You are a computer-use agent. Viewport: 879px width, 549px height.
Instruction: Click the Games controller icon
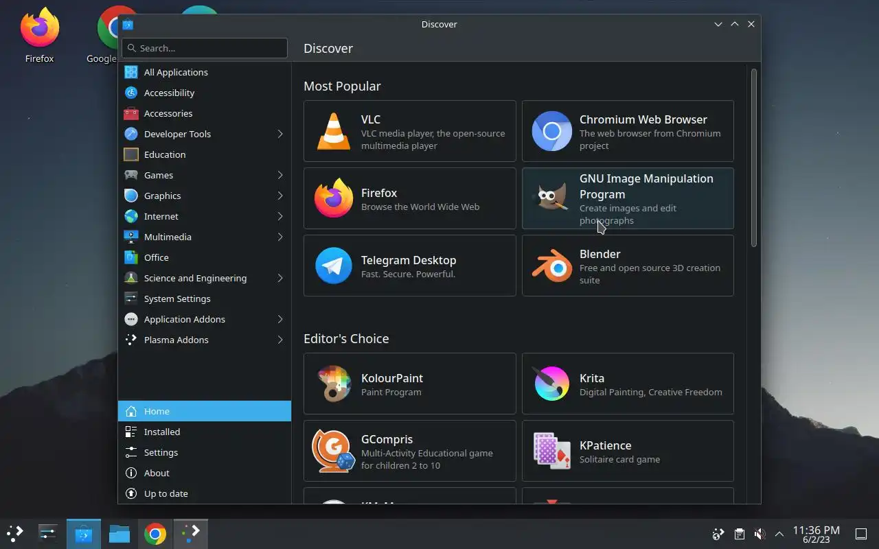131,175
